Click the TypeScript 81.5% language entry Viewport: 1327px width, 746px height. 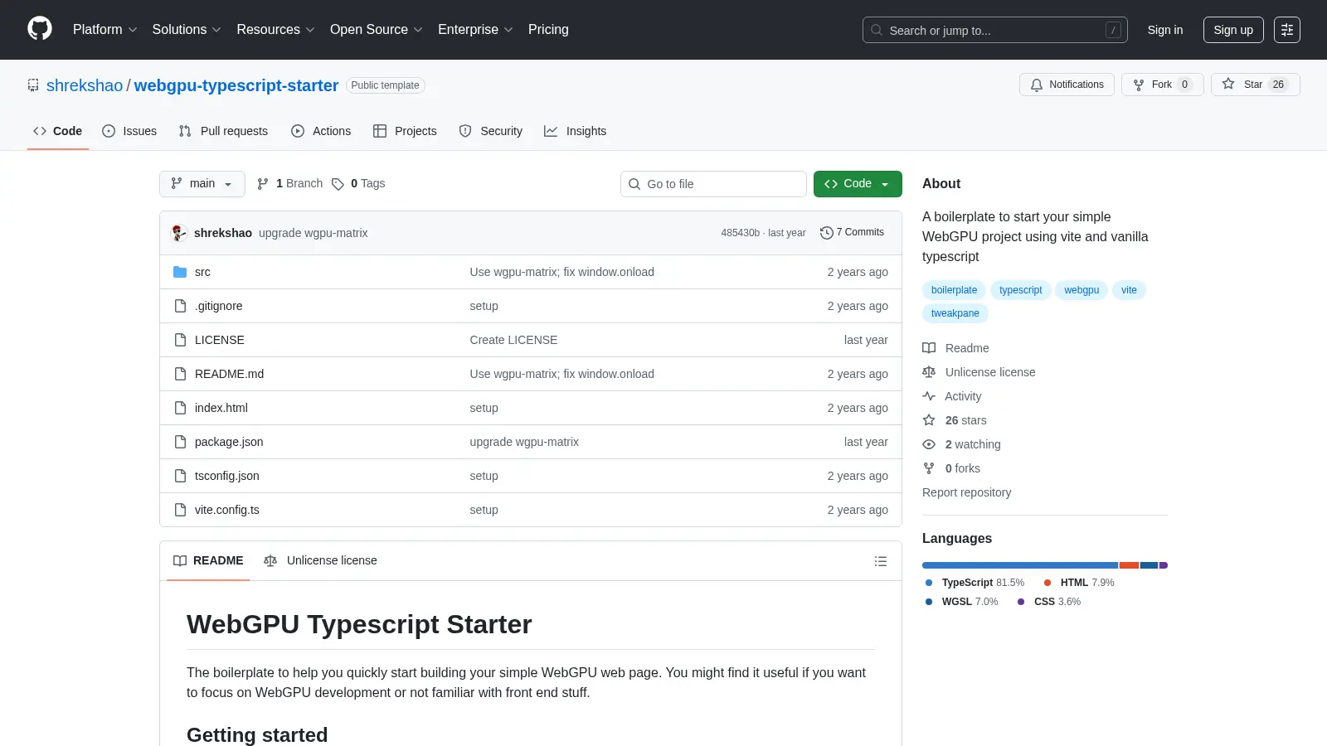coord(975,583)
